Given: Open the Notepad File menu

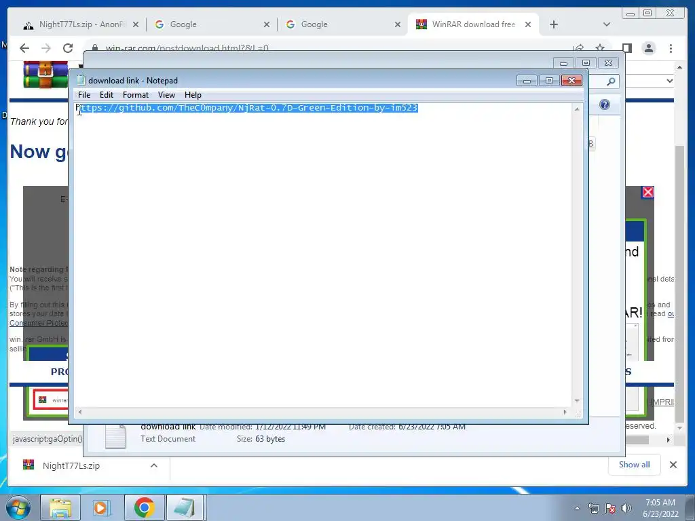Looking at the screenshot, I should click(x=83, y=95).
